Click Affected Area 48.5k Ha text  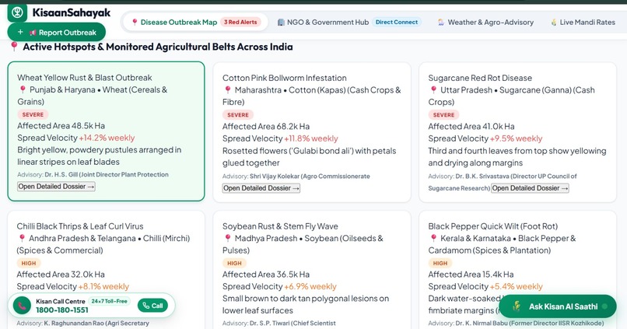[x=61, y=125]
